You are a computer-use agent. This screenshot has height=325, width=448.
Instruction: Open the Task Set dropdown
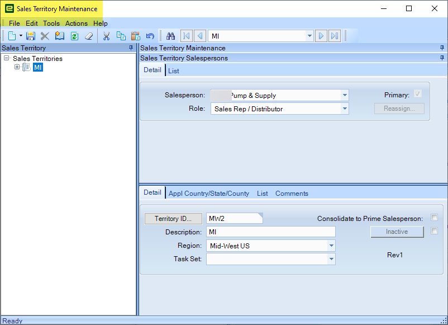click(331, 259)
